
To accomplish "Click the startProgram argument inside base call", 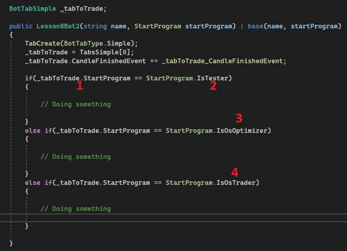I will (x=314, y=27).
